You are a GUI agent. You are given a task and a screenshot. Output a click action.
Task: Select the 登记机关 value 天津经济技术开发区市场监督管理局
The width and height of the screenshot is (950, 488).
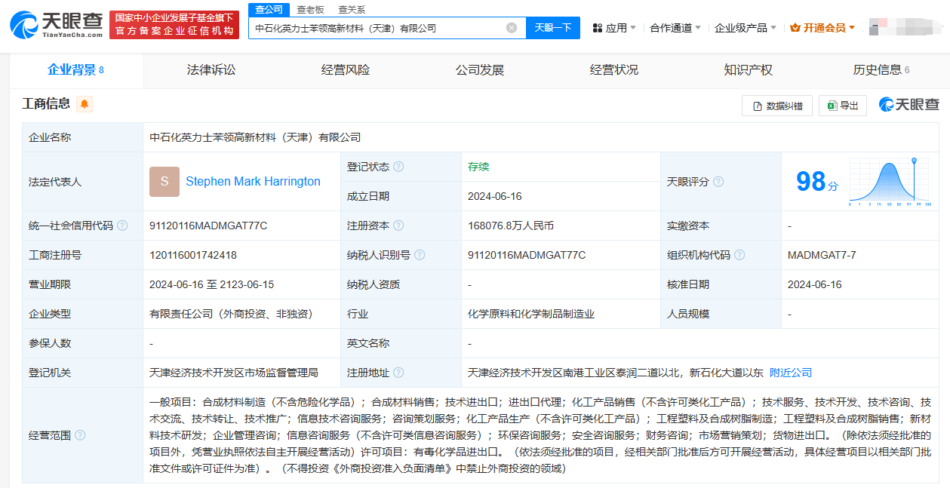coord(234,373)
